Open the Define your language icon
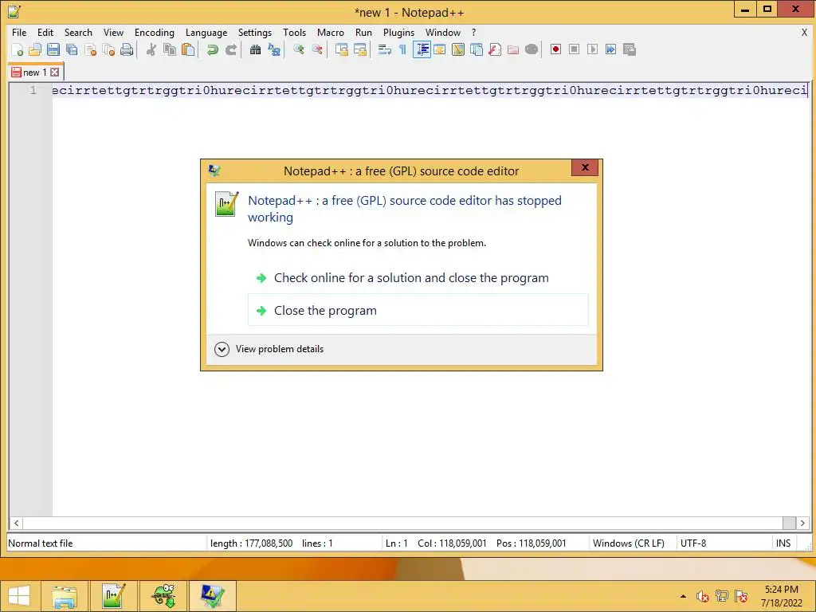 (x=440, y=50)
